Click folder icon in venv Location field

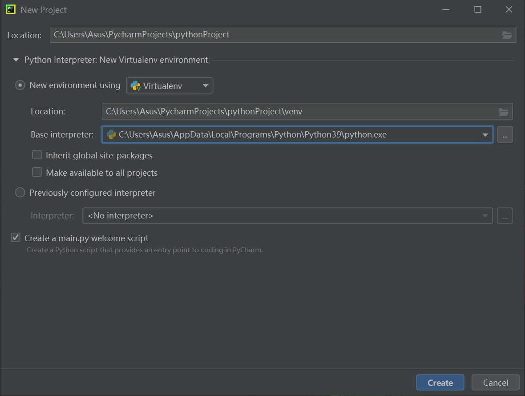[504, 112]
